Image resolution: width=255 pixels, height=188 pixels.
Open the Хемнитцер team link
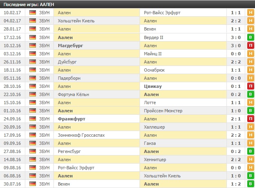pos(155,160)
